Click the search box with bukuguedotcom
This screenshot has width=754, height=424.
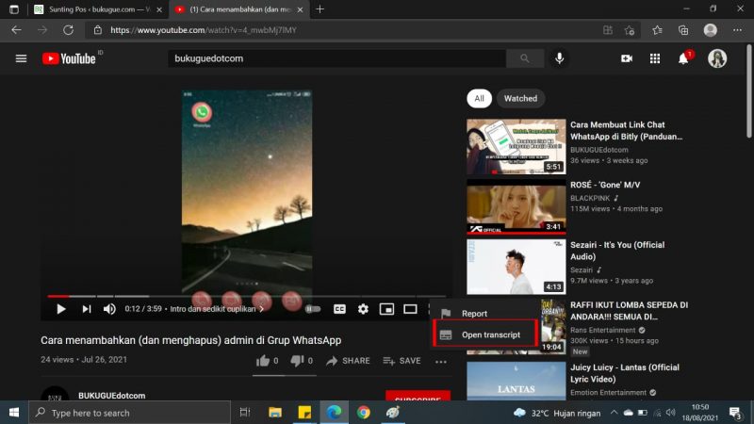point(336,58)
